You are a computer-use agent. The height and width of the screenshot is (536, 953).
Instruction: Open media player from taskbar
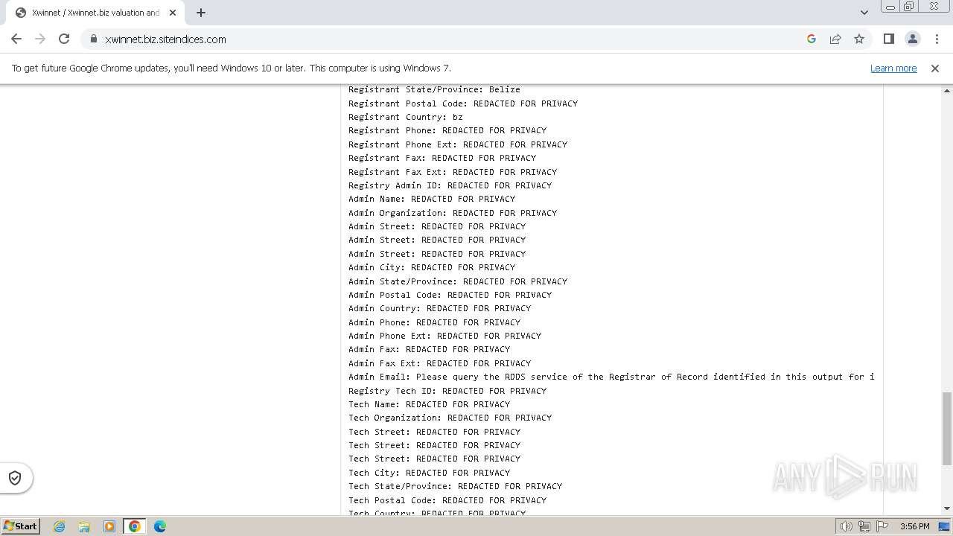pos(109,526)
